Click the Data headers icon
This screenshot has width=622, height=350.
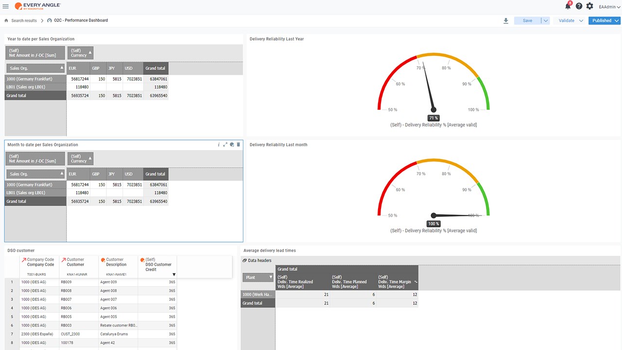245,261
